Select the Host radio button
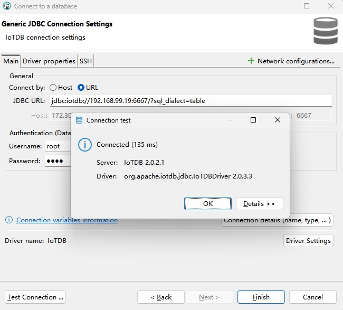343x310 pixels. click(53, 88)
